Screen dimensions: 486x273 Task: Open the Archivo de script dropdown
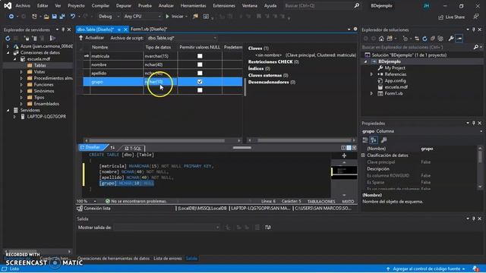[x=182, y=38]
